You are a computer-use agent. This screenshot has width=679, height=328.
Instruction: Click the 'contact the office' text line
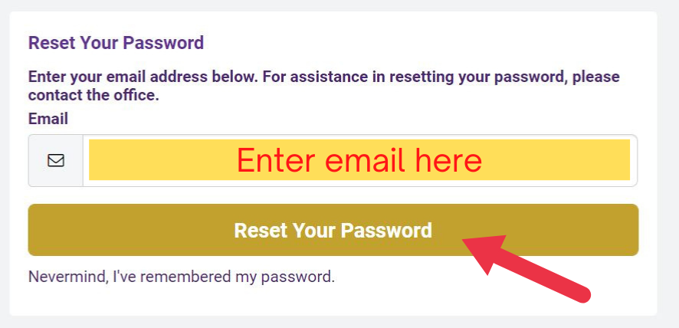(93, 95)
